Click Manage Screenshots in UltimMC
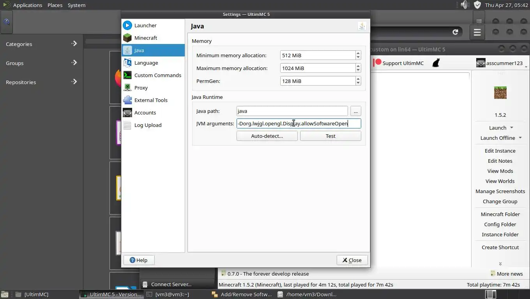Viewport: 530px width, 299px height. tap(500, 191)
